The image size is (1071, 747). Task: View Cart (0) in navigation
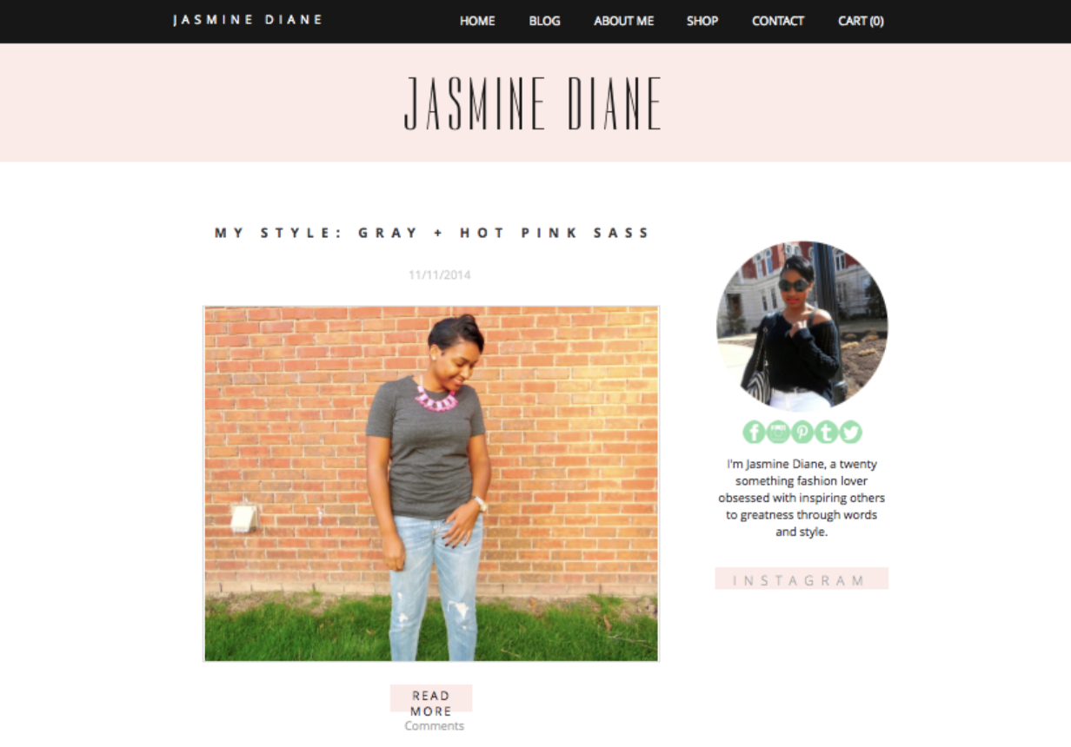pyautogui.click(x=861, y=21)
